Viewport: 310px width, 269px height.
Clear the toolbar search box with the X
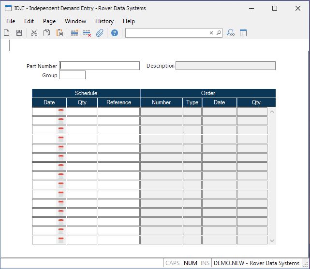(x=211, y=33)
